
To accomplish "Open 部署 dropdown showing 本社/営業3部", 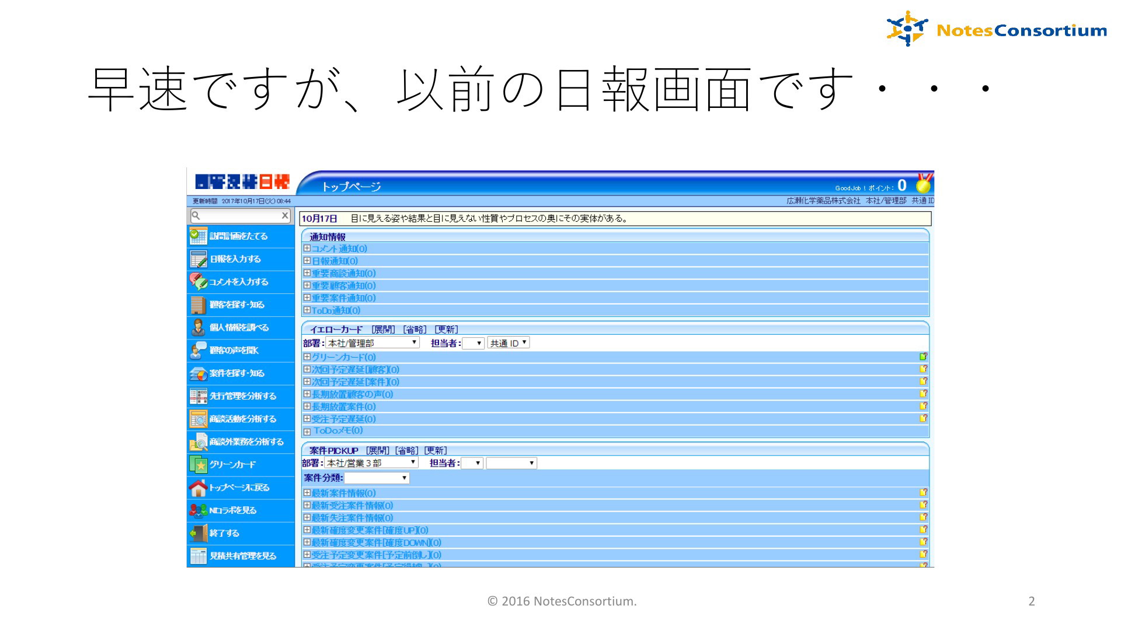I will 371,463.
